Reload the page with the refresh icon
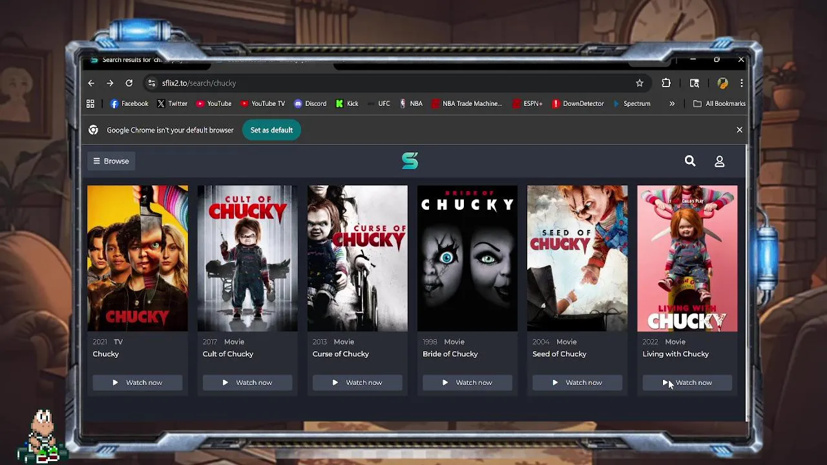 click(x=129, y=83)
